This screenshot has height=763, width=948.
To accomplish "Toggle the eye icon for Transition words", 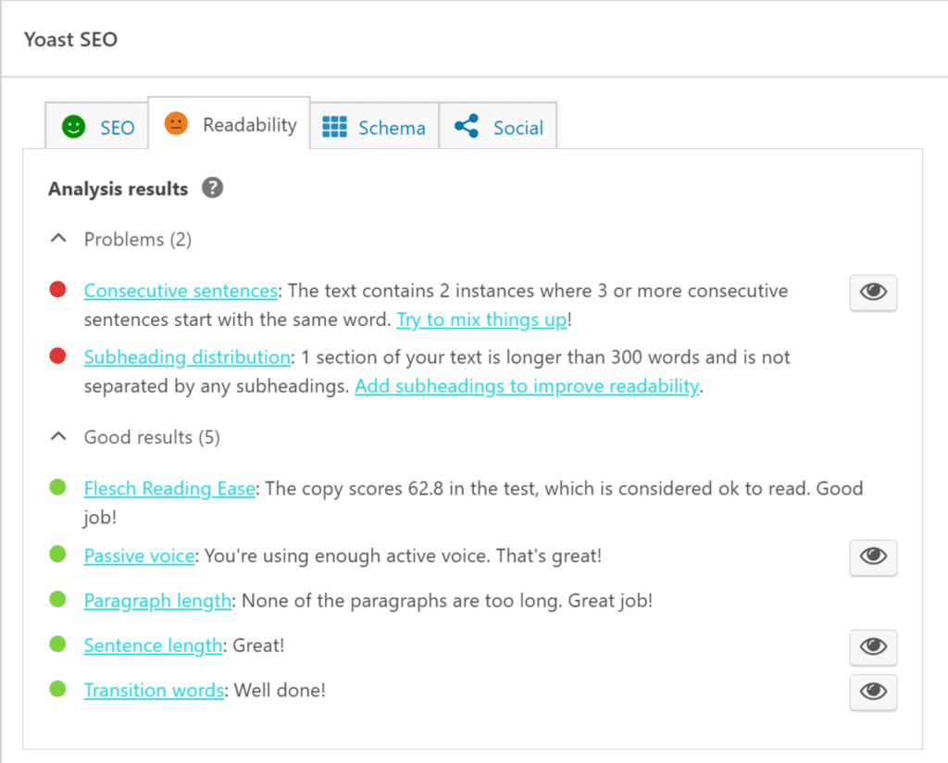I will click(872, 693).
